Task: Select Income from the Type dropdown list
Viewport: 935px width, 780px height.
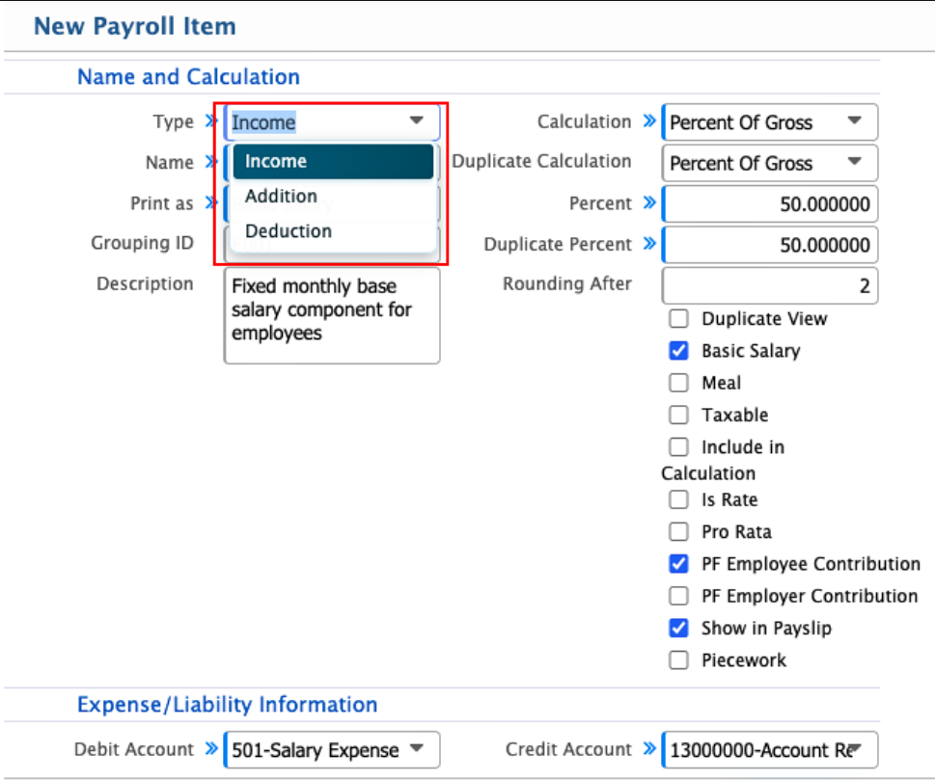Action: 332,162
